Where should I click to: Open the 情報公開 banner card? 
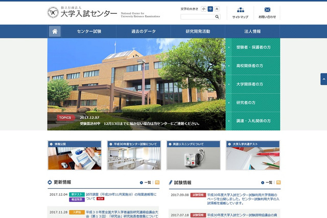(75, 155)
